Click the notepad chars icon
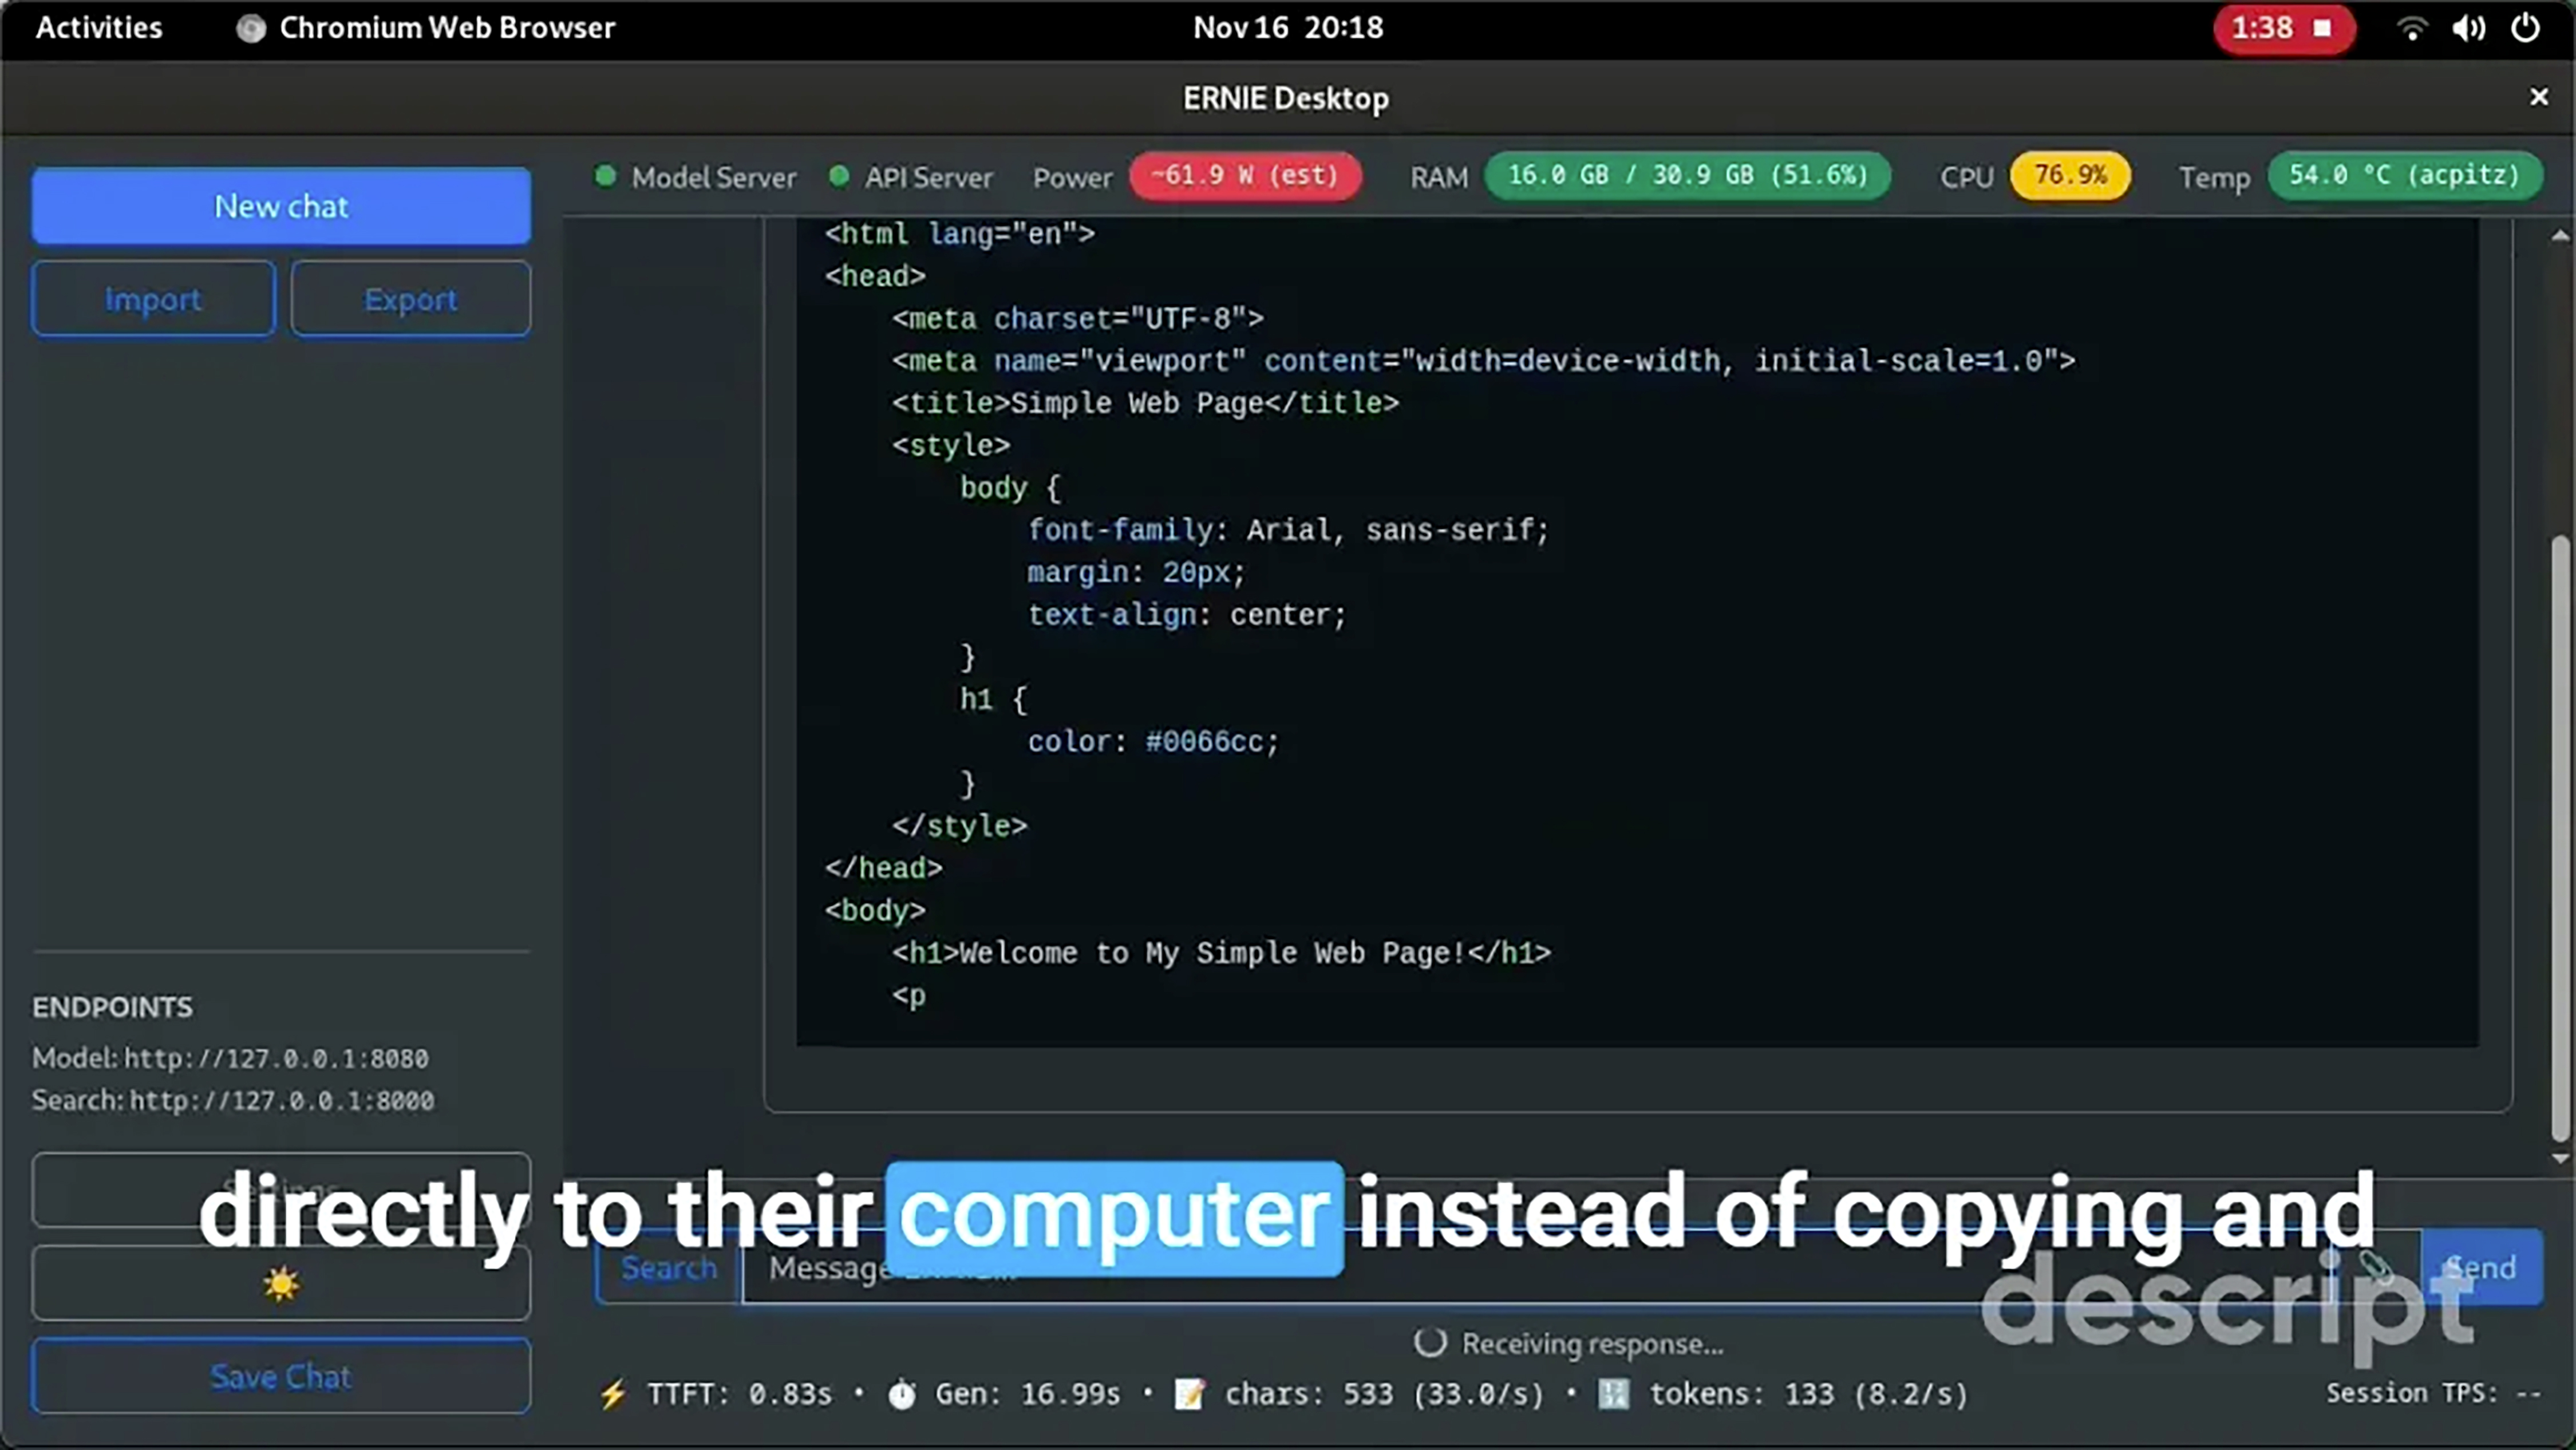2576x1450 pixels. pos(1189,1394)
